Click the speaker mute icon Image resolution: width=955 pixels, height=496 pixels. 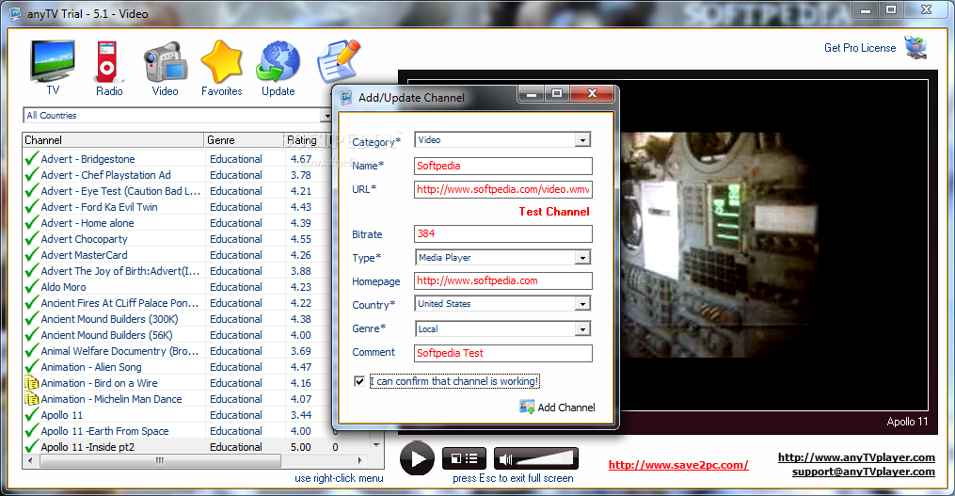[506, 459]
